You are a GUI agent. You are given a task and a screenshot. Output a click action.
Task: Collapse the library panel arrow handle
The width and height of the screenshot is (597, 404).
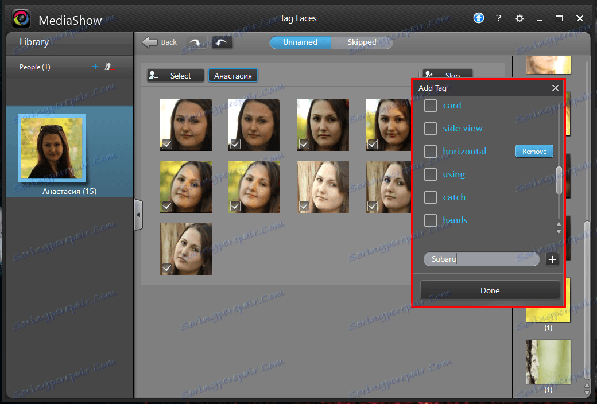(x=138, y=215)
